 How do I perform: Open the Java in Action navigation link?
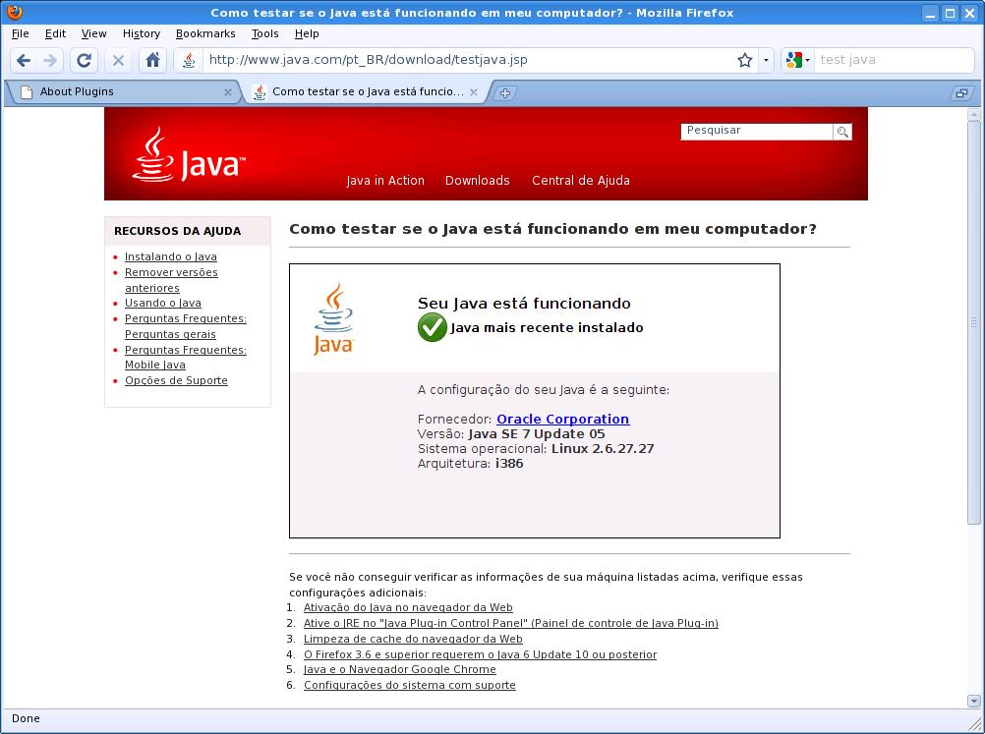385,181
